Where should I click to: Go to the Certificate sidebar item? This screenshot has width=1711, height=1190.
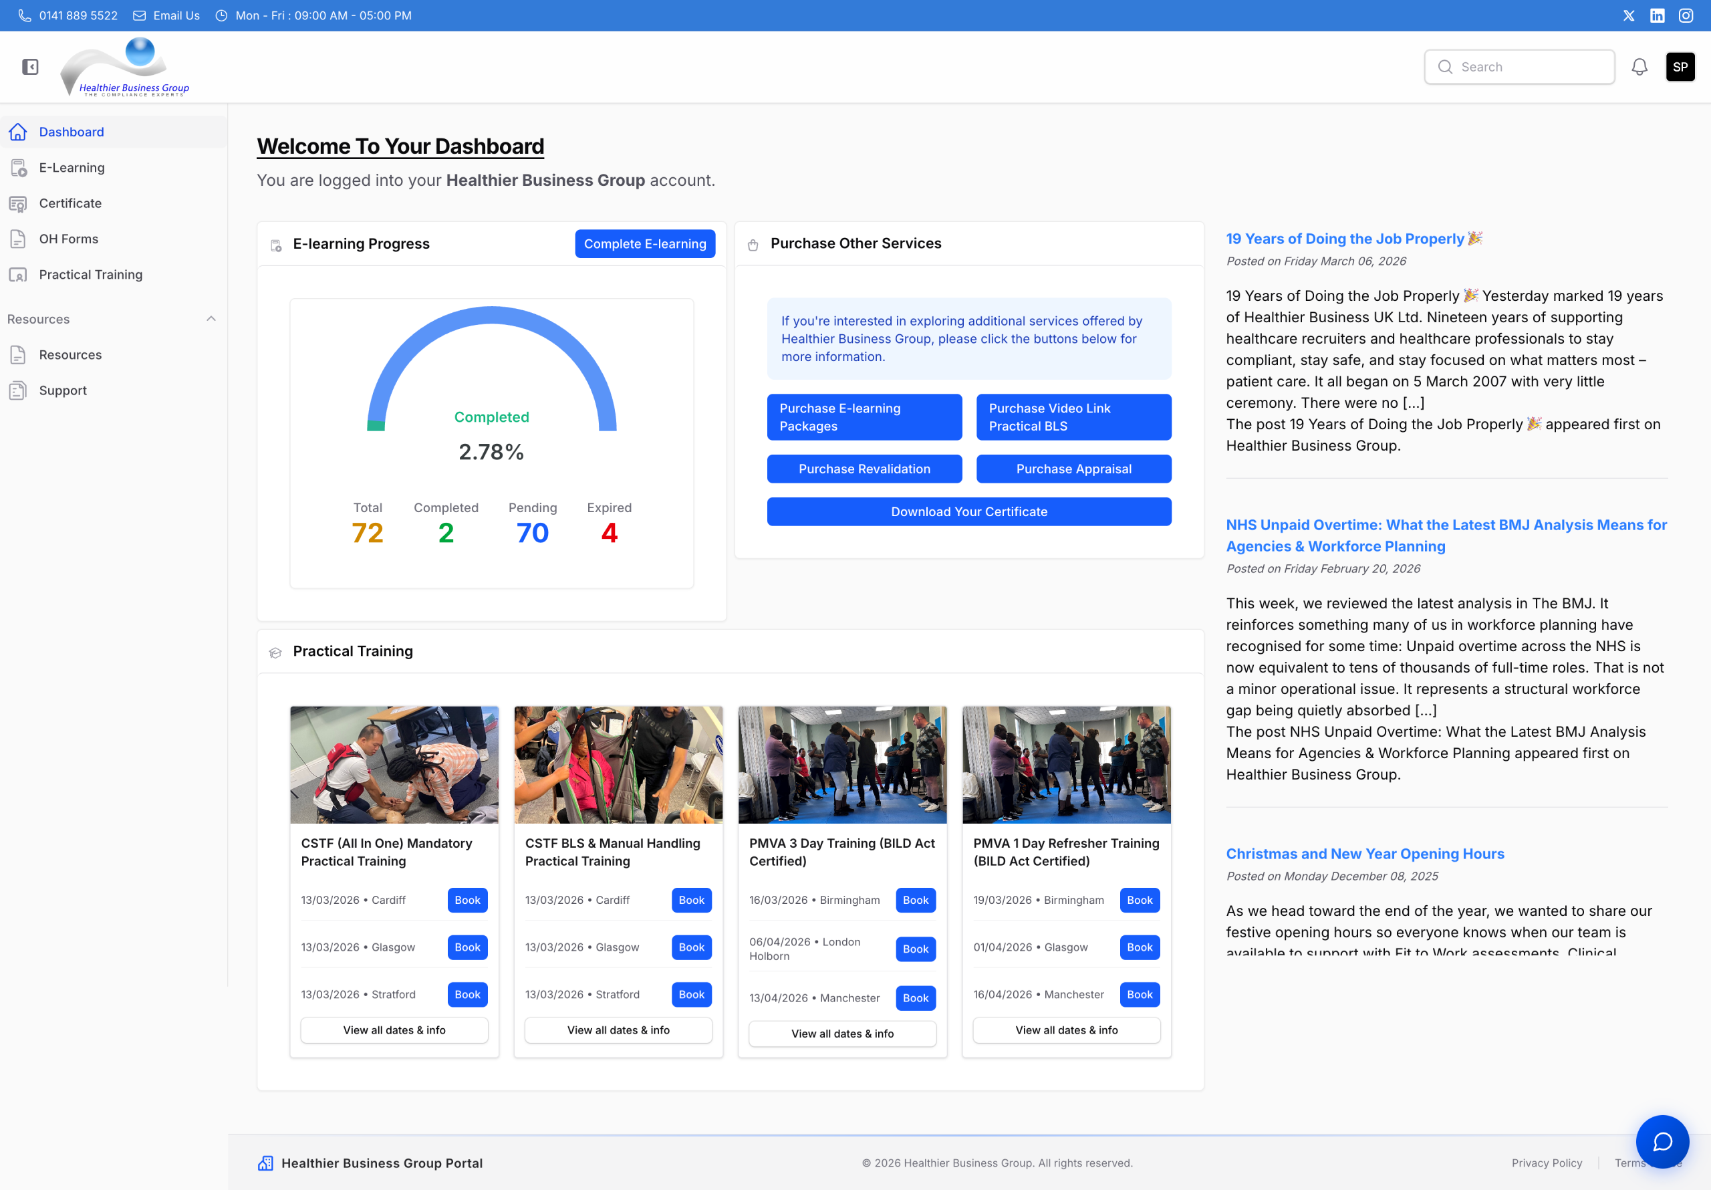70,203
